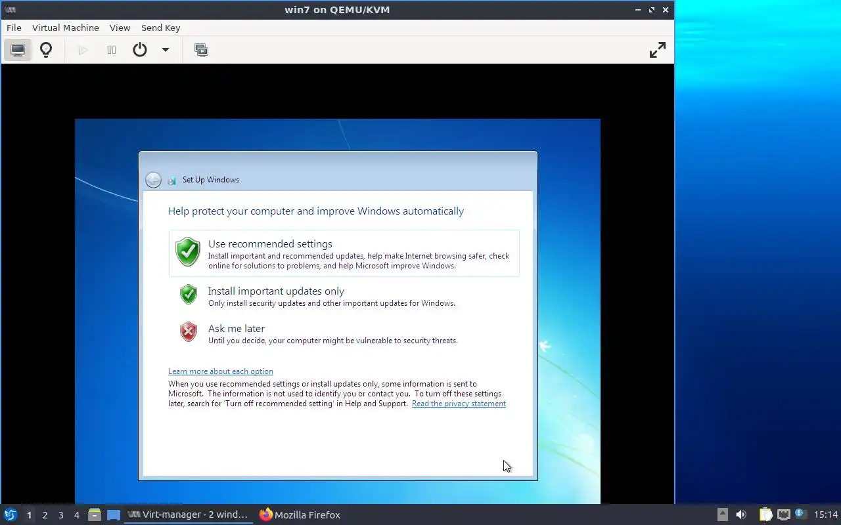Click the back arrow in Set Up Windows
This screenshot has width=841, height=525.
(153, 180)
